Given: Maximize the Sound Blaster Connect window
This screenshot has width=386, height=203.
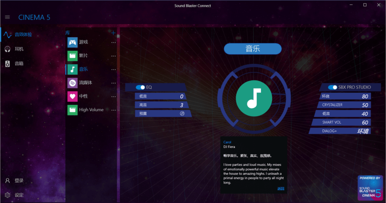Looking at the screenshot, I should click(365, 5).
